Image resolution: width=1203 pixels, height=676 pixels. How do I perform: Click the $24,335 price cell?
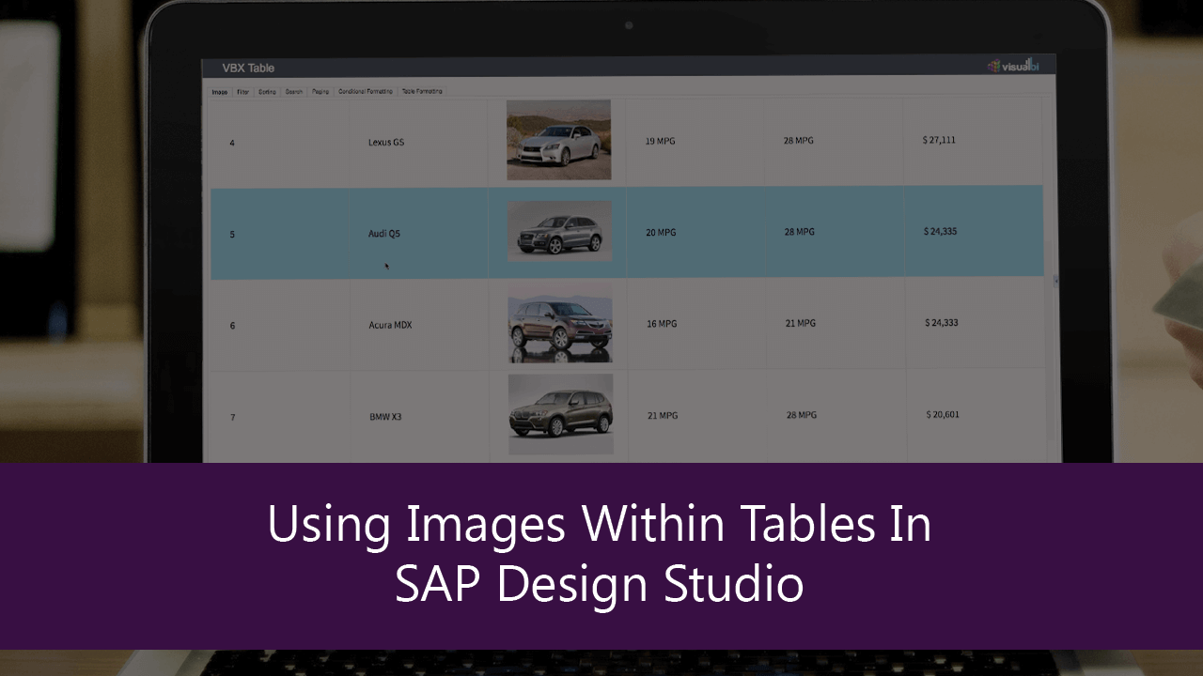point(940,231)
